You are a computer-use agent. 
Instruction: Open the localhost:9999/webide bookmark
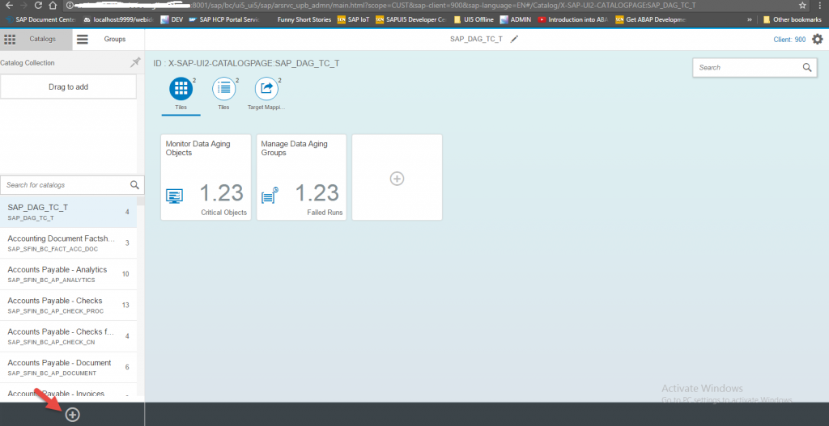coord(118,19)
